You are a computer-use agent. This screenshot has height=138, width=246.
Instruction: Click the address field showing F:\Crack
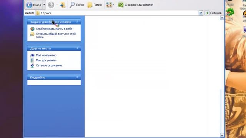[x=117, y=13]
